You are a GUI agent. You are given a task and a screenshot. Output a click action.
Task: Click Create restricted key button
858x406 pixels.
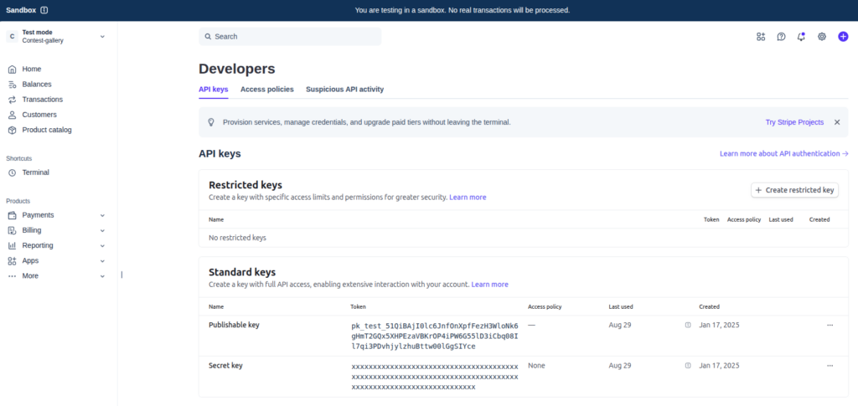tap(794, 190)
